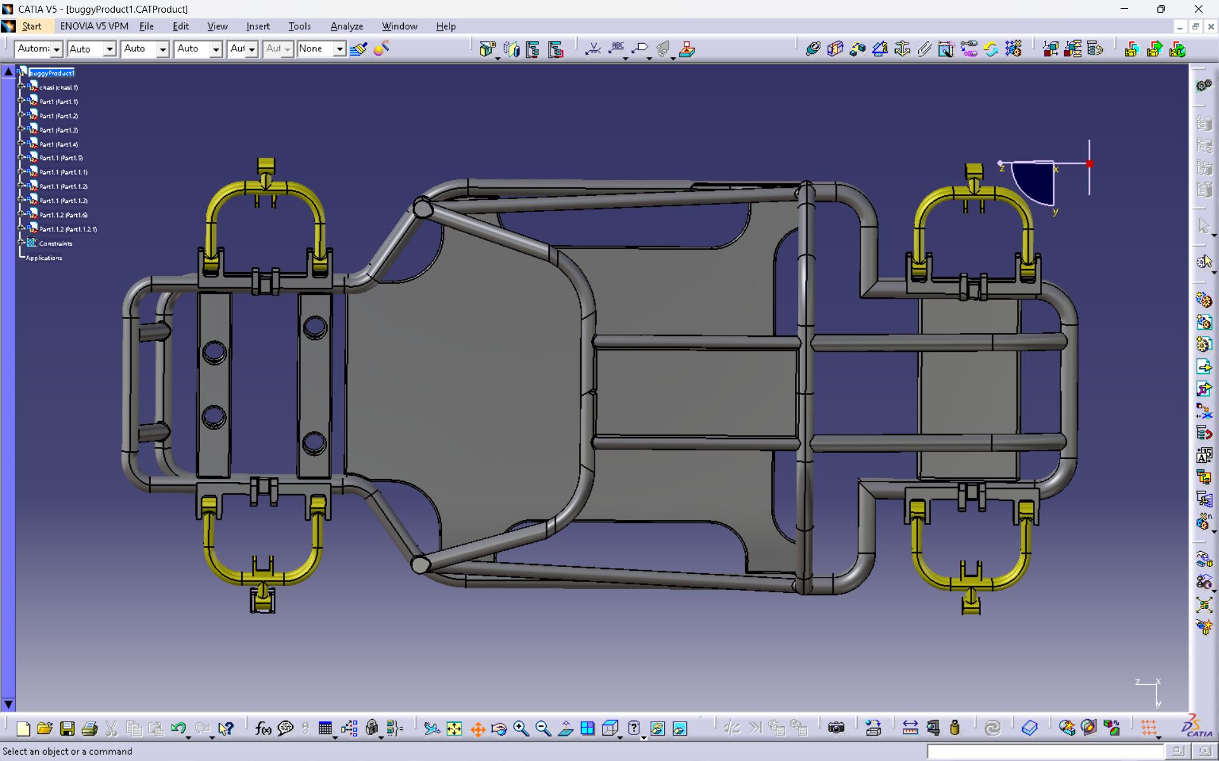Open the Measure Inertia weight tool

(x=955, y=728)
